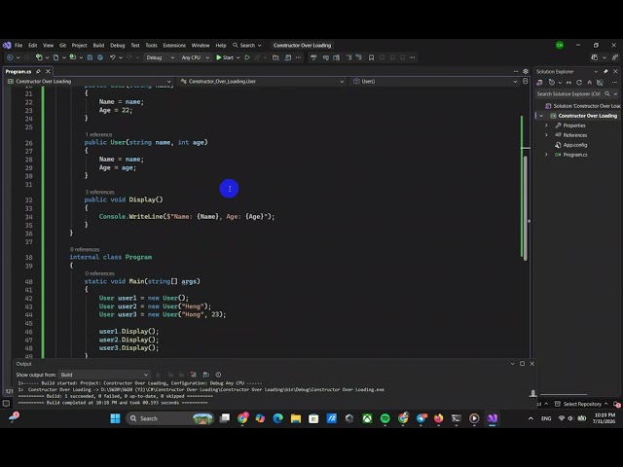Select the Solution 'Constructor Over Loading' root item
The height and width of the screenshot is (467, 623).
coord(583,106)
